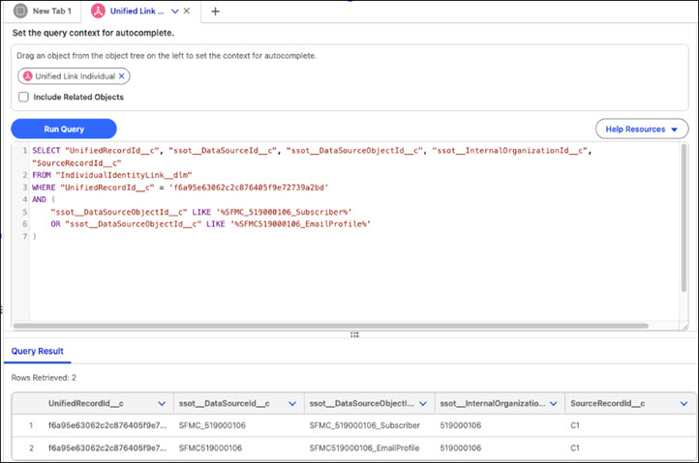
Task: Click the Unified Link Individual pill icon
Action: 28,76
